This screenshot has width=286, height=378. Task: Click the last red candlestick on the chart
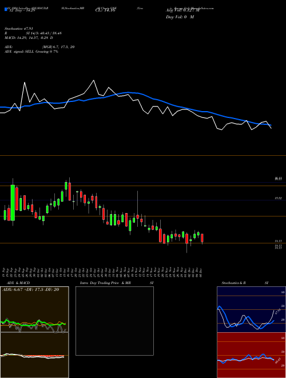point(202,238)
